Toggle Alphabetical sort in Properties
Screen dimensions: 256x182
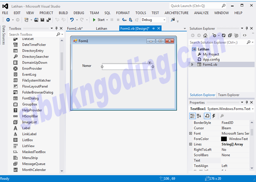click(x=199, y=116)
